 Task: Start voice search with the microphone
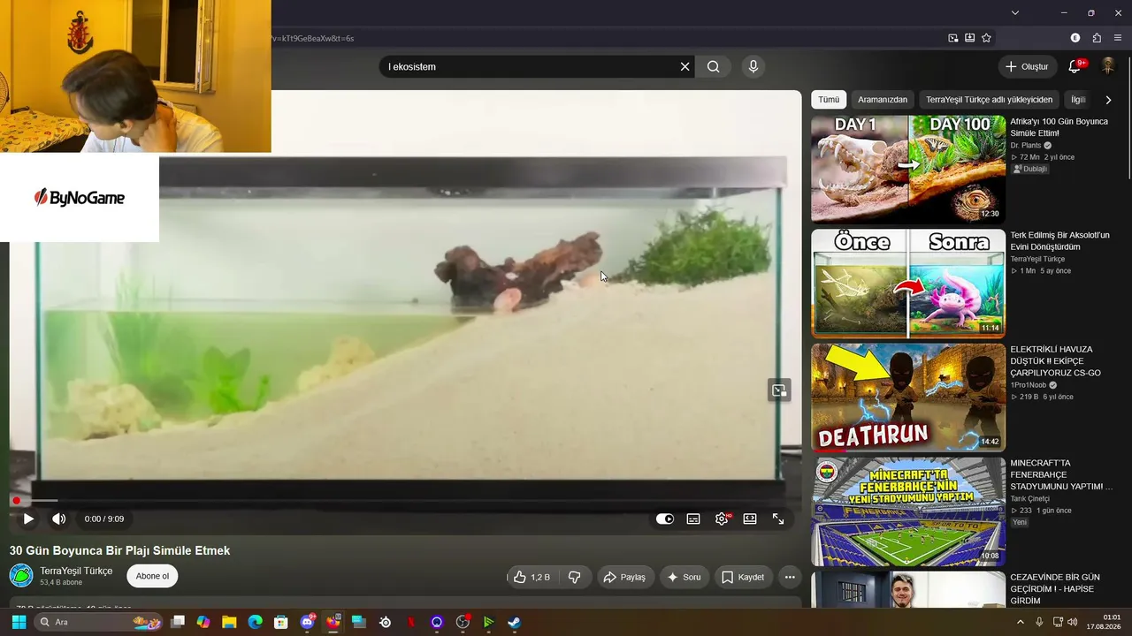click(753, 66)
